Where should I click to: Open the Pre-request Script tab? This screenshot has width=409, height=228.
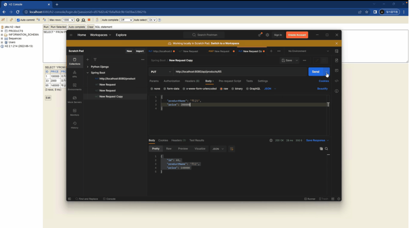230,81
